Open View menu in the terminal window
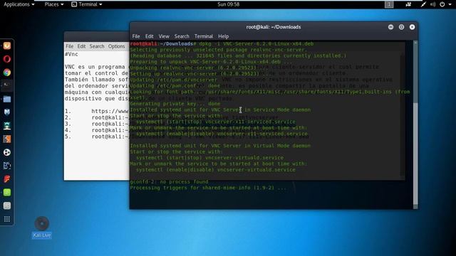 [164, 36]
